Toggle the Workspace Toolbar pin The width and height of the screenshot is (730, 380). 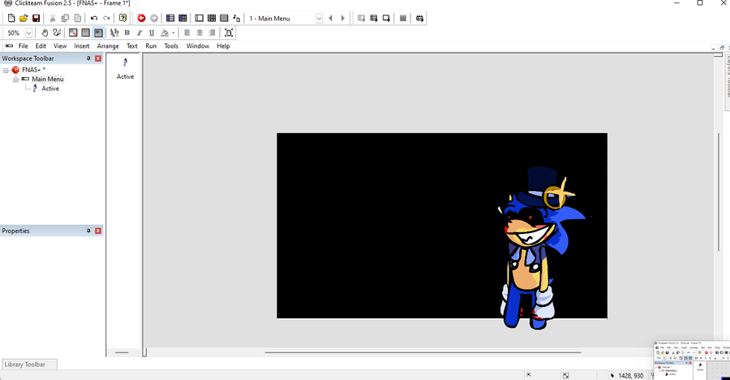[x=88, y=58]
